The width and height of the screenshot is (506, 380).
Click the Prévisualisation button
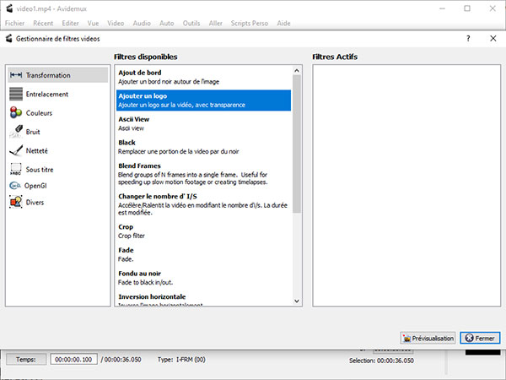pos(428,338)
